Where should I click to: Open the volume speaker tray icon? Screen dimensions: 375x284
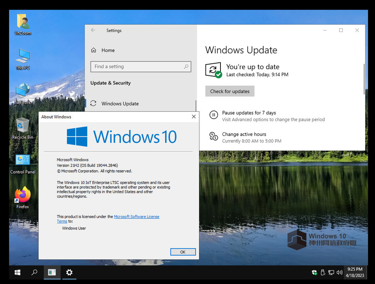[x=339, y=272]
